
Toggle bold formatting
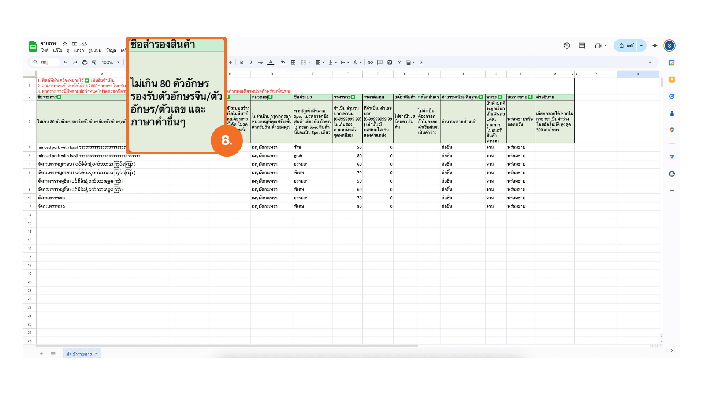[241, 63]
